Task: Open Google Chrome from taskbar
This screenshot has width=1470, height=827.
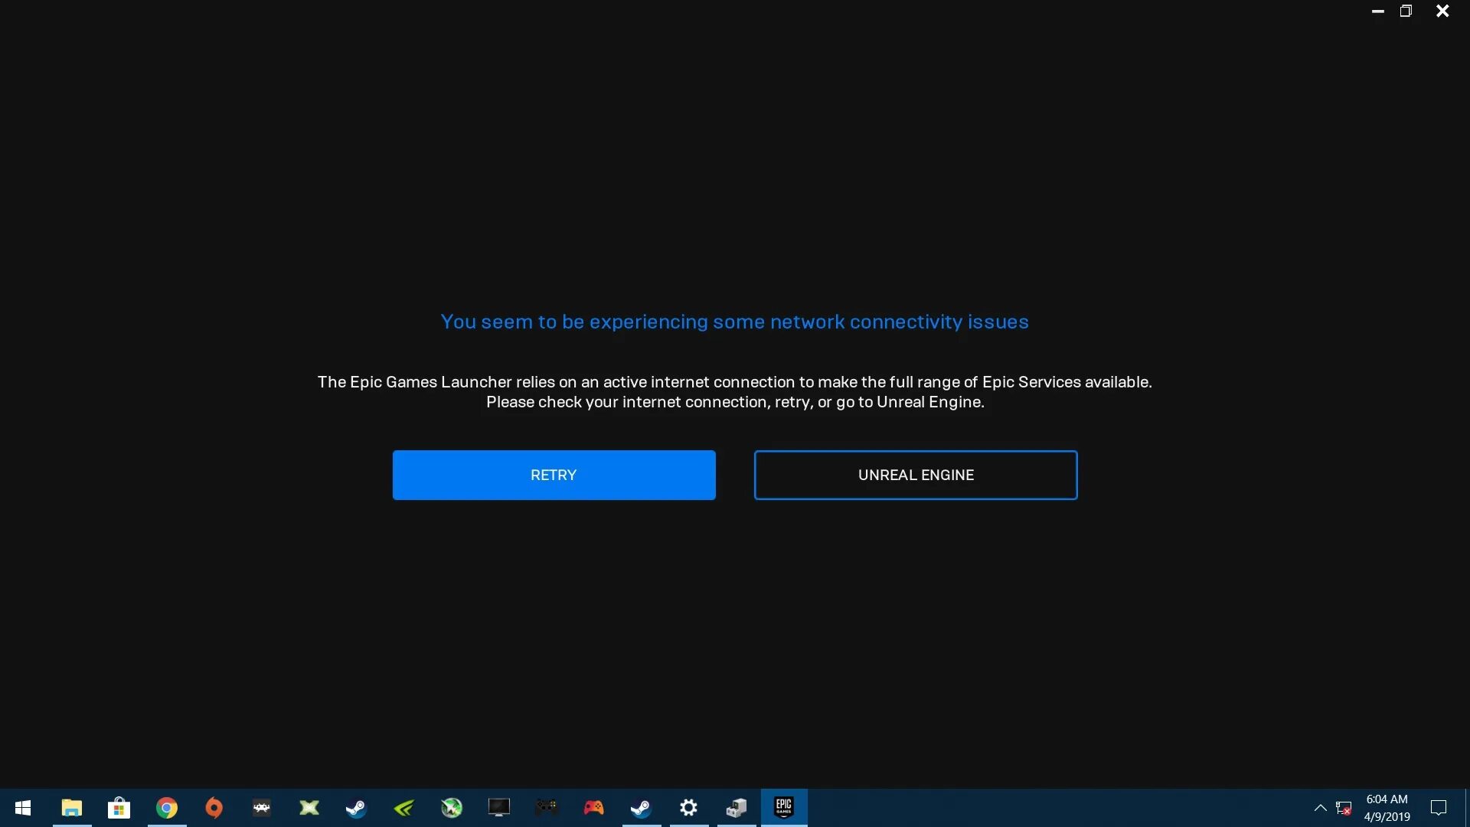Action: point(167,807)
